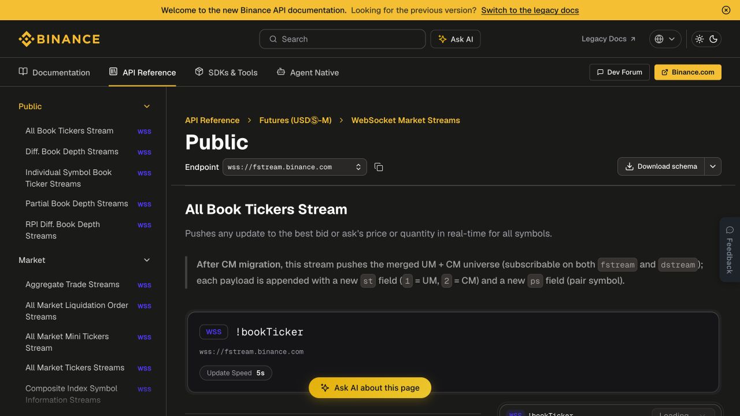The image size is (740, 416).
Task: Copy the endpoint URL icon
Action: (379, 167)
